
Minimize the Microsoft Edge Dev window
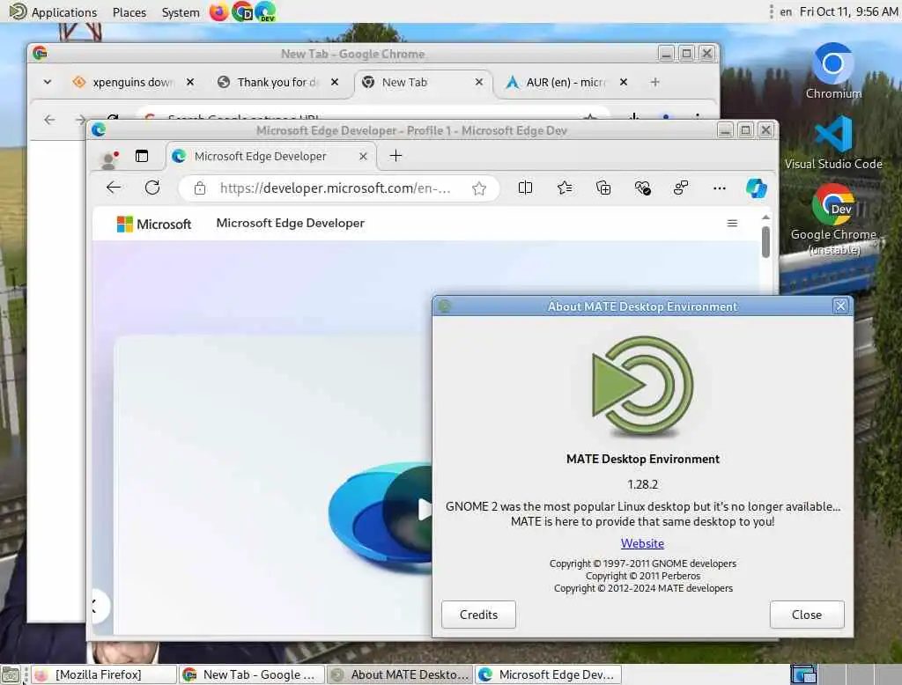[726, 130]
